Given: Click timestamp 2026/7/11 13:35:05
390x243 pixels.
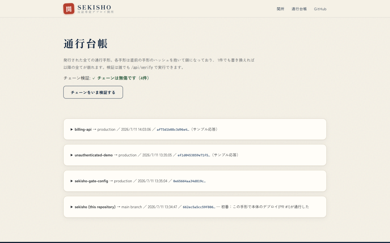Looking at the screenshot, I should (x=157, y=155).
